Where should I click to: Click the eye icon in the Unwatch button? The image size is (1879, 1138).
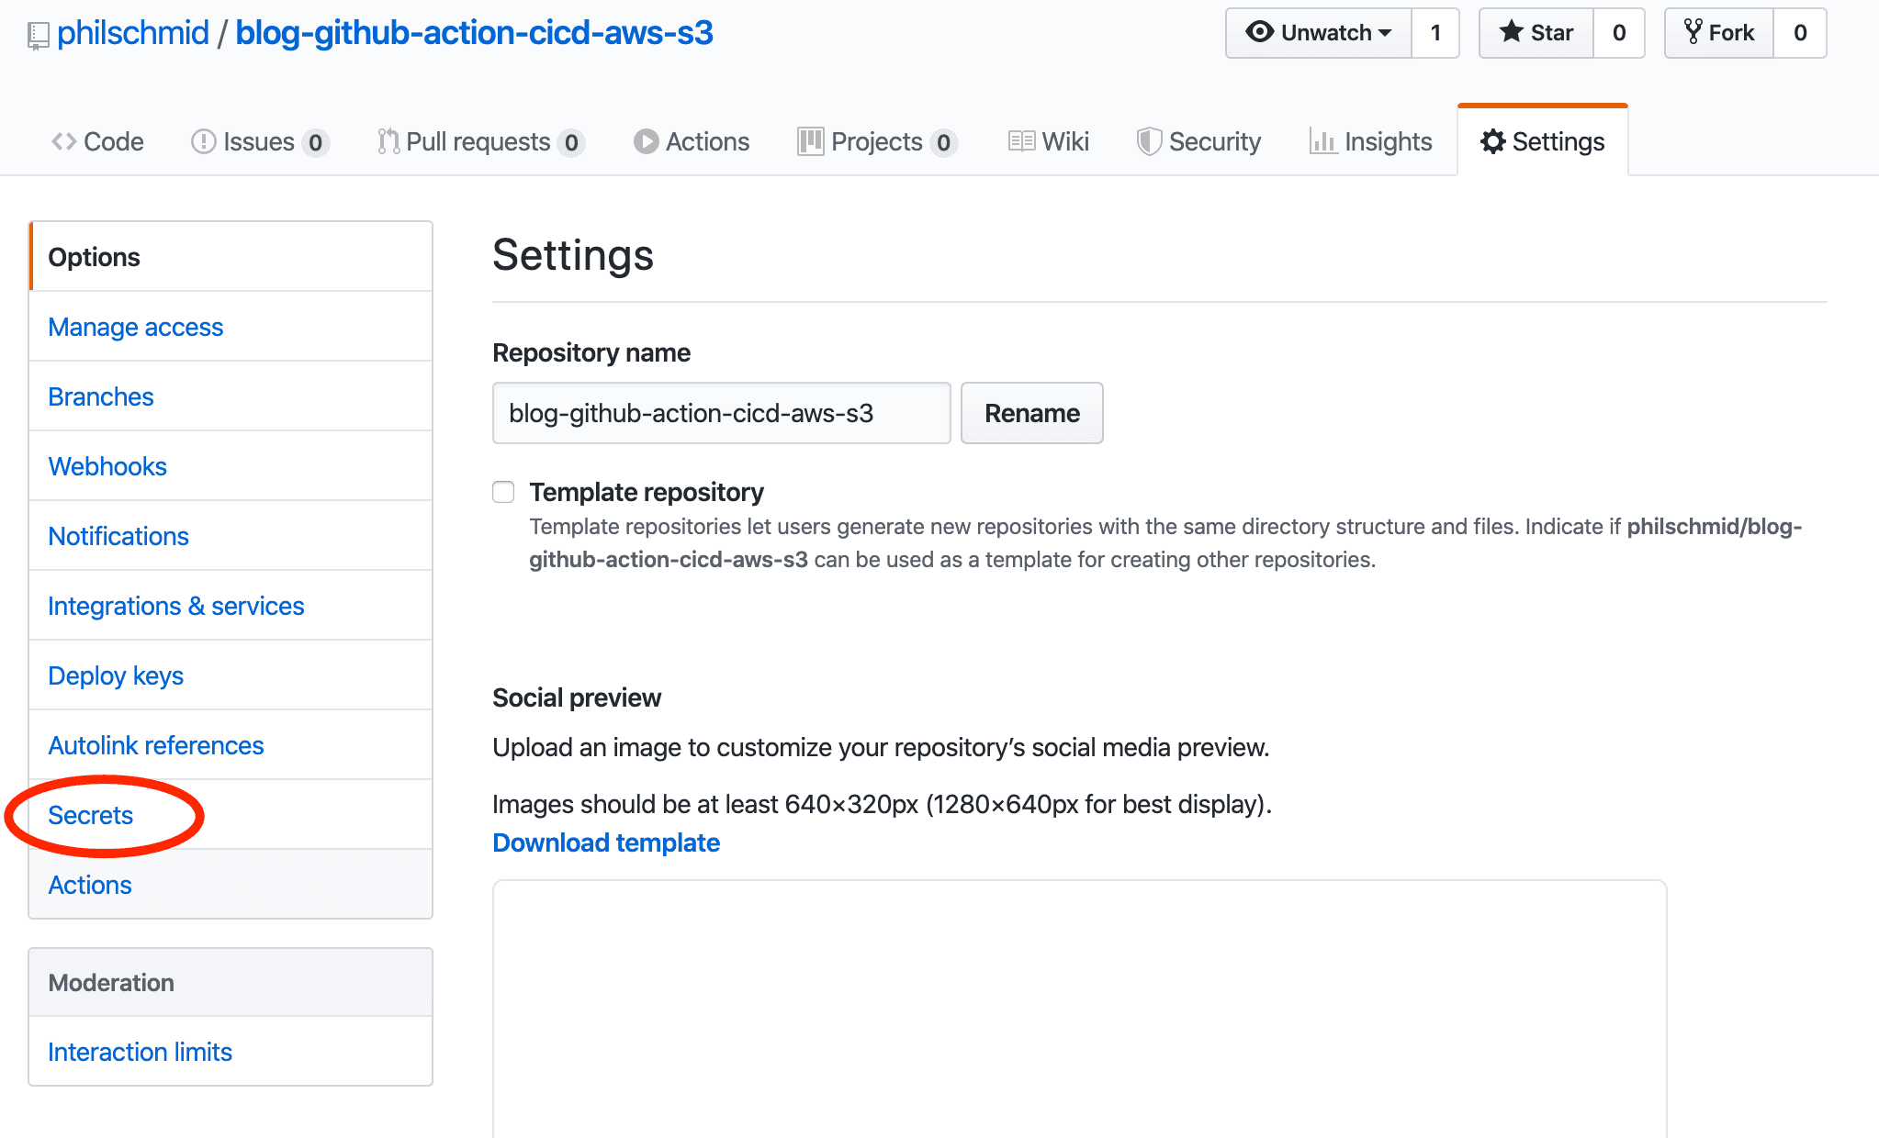pyautogui.click(x=1259, y=32)
